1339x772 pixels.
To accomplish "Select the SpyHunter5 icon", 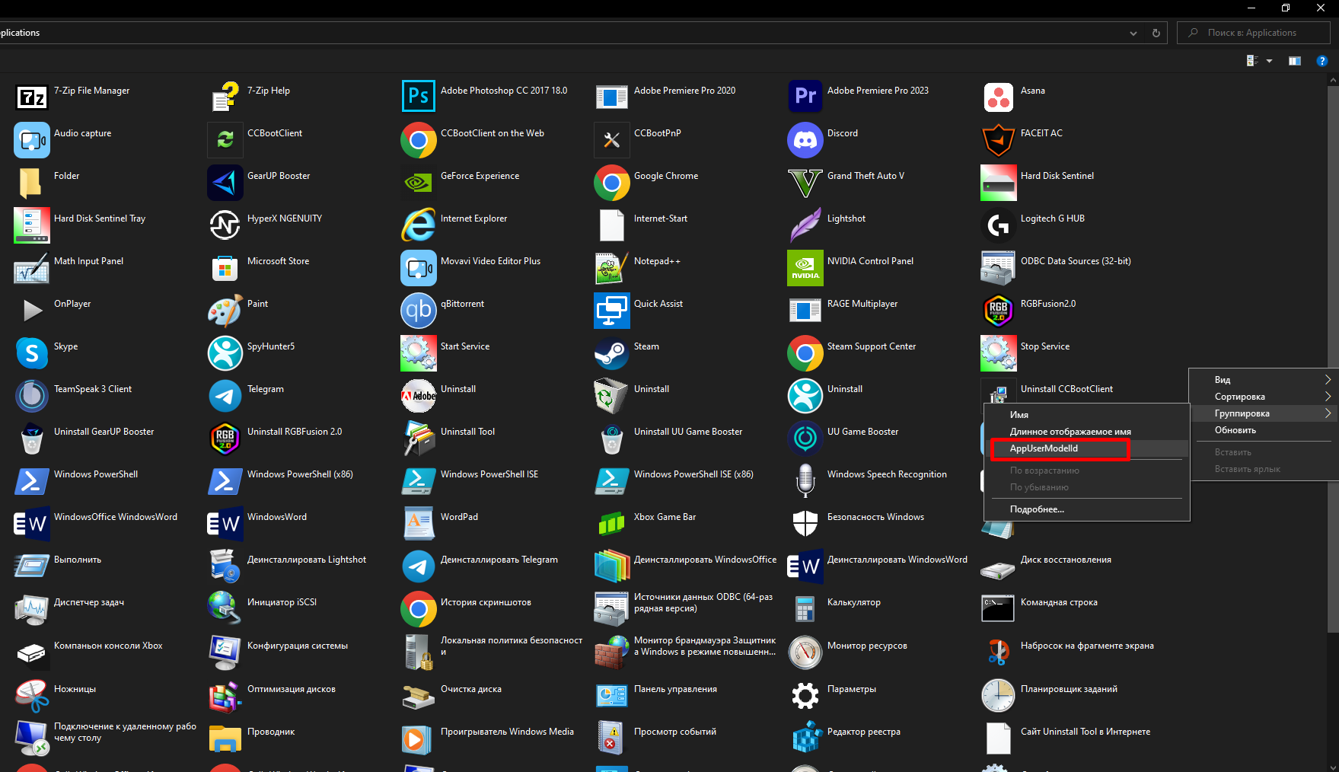I will tap(225, 353).
